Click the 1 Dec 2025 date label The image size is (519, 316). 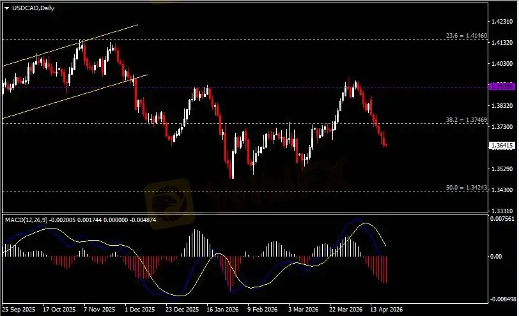pyautogui.click(x=141, y=308)
